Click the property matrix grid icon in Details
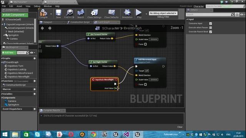 coord(237,15)
